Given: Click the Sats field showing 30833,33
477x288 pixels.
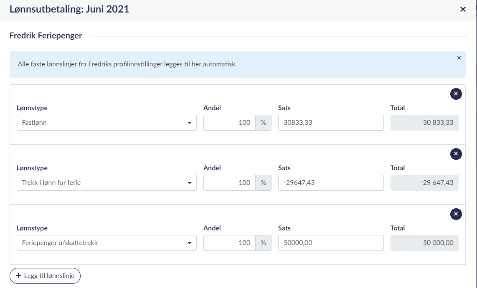Looking at the screenshot, I should click(330, 123).
